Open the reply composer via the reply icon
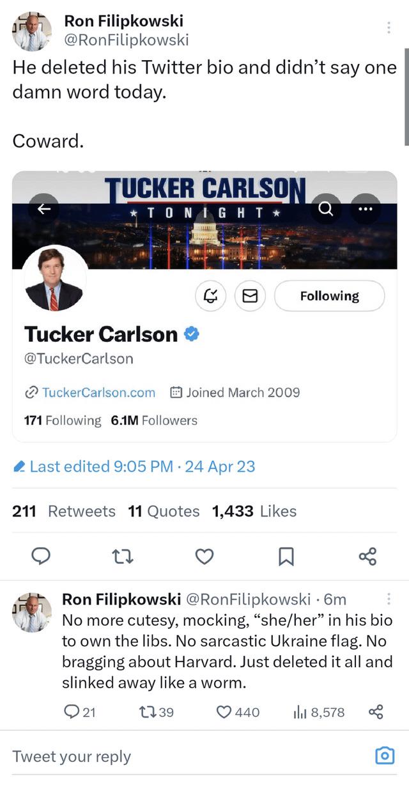 pyautogui.click(x=41, y=557)
